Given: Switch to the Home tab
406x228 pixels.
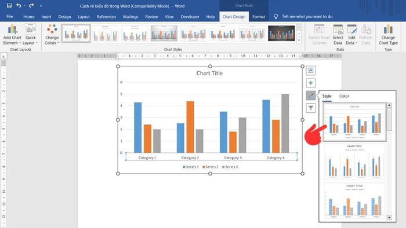Looking at the screenshot, I should pyautogui.click(x=29, y=17).
